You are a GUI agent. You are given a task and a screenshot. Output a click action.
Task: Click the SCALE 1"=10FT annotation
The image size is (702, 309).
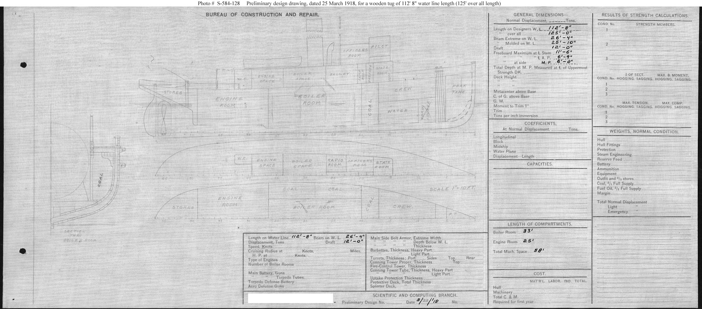tap(452, 189)
